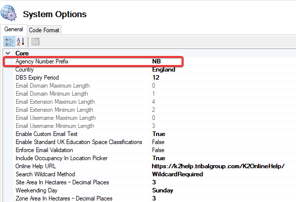Image resolution: width=296 pixels, height=202 pixels.
Task: Edit the Agency Number Prefix value NB
Action: tap(223, 61)
